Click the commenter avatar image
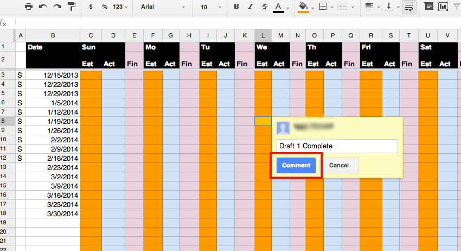461x251 pixels. [283, 128]
